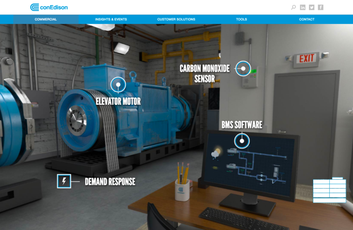The width and height of the screenshot is (353, 230).
Task: Click the search magnifier icon
Action: click(x=293, y=7)
